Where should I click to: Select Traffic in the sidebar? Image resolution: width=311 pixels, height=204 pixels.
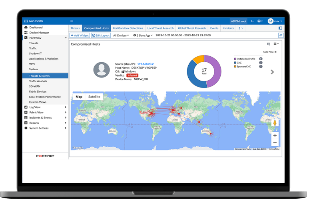(x=33, y=48)
